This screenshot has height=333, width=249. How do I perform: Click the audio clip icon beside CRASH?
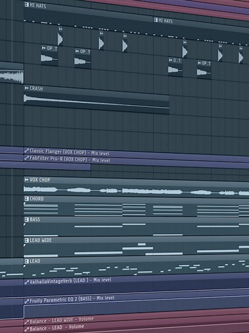27,88
